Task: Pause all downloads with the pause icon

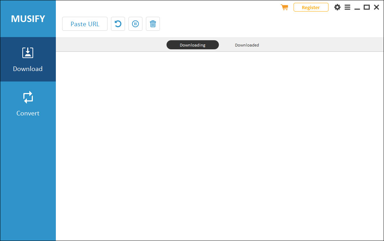Action: tap(135, 24)
